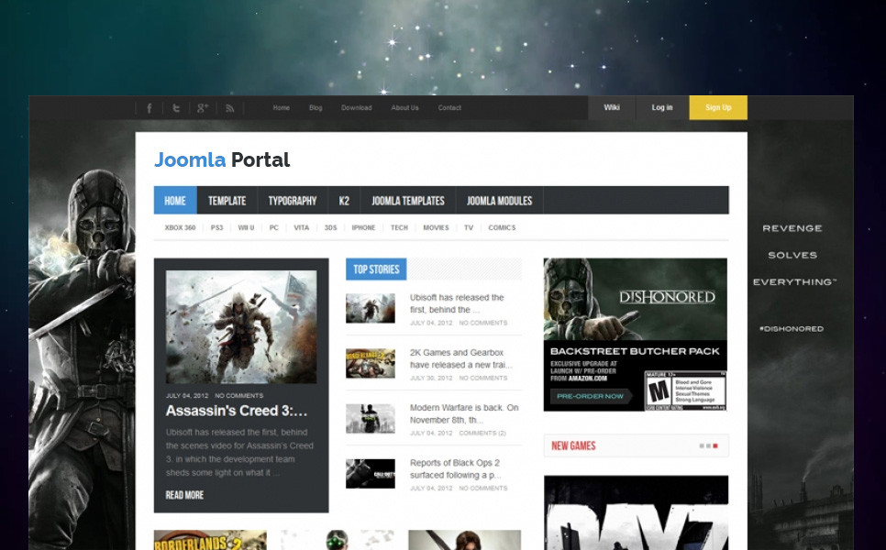Click the NEW GAMES heading
Image resolution: width=886 pixels, height=550 pixels.
point(573,446)
